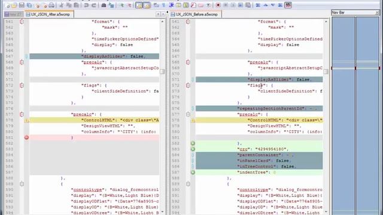Select the UX_JSON_Before.a5wcmp tab
Screen dimensions: 383x215
click(x=196, y=14)
